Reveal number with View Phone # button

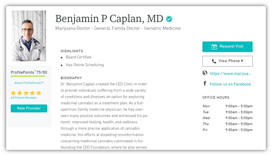pyautogui.click(x=227, y=61)
